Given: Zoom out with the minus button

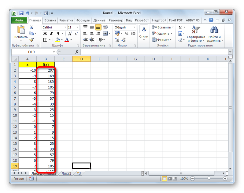Looking at the screenshot, I should (x=192, y=179).
